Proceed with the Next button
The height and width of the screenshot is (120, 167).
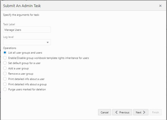[x=141, y=112]
